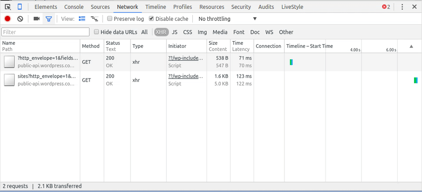422x192 pixels.
Task: Click the capture screenshots camera icon
Action: (36, 19)
